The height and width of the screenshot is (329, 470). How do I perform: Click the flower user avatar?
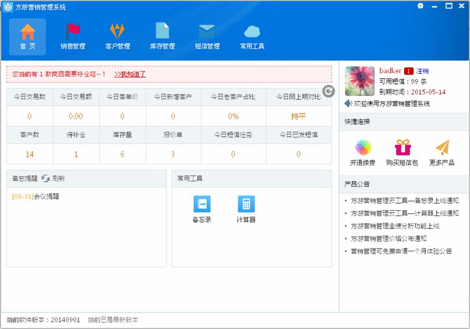(360, 81)
